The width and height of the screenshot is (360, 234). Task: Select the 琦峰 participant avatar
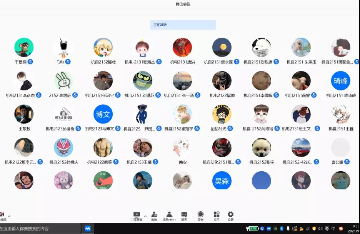click(340, 81)
